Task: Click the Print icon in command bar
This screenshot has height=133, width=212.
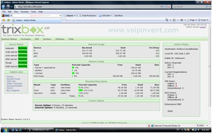Action: [x=182, y=20]
